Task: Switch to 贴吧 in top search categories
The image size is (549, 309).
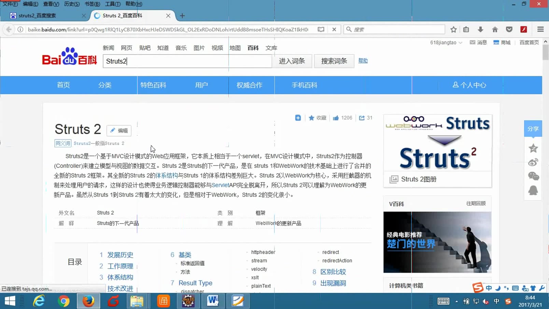Action: pos(145,48)
